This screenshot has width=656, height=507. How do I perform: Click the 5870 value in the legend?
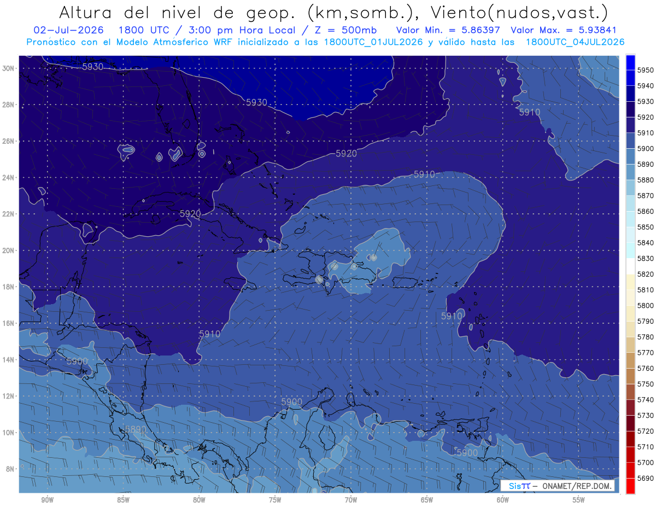(645, 195)
